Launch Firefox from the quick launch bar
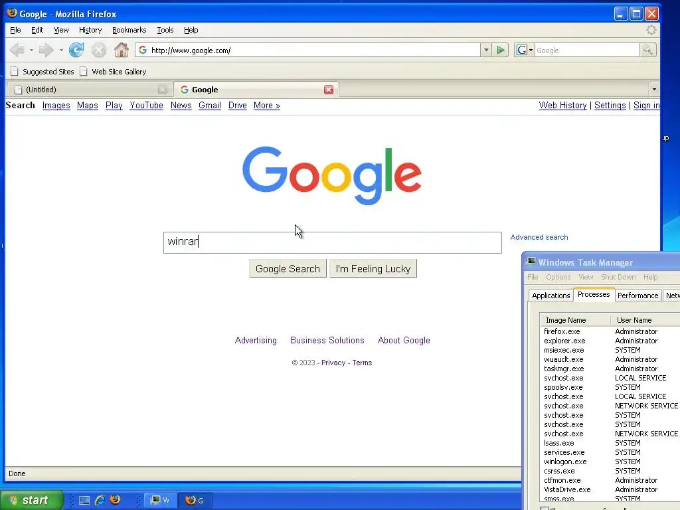Image resolution: width=680 pixels, height=510 pixels. (115, 500)
